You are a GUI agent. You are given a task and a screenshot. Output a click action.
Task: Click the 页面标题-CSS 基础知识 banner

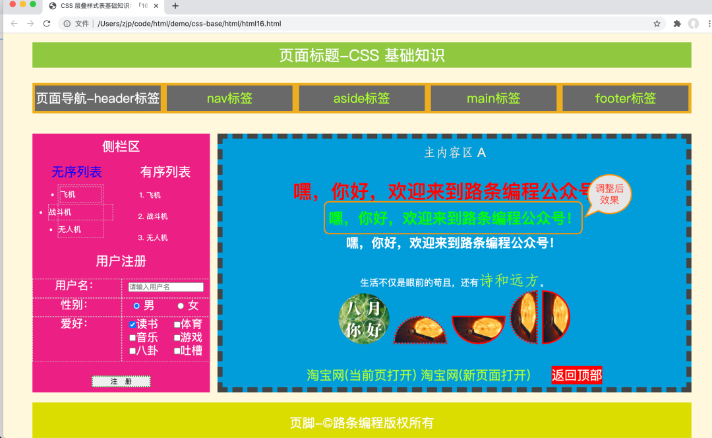[362, 55]
